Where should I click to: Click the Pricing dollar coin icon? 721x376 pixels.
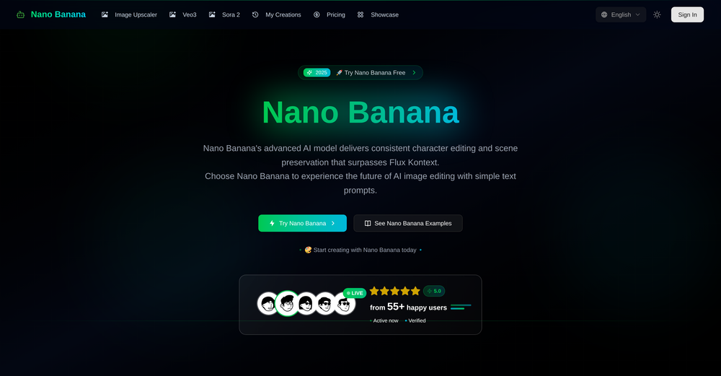[x=317, y=14]
